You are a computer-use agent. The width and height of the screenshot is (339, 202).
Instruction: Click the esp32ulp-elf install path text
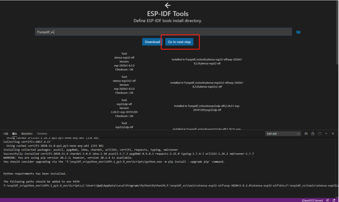tap(207, 108)
